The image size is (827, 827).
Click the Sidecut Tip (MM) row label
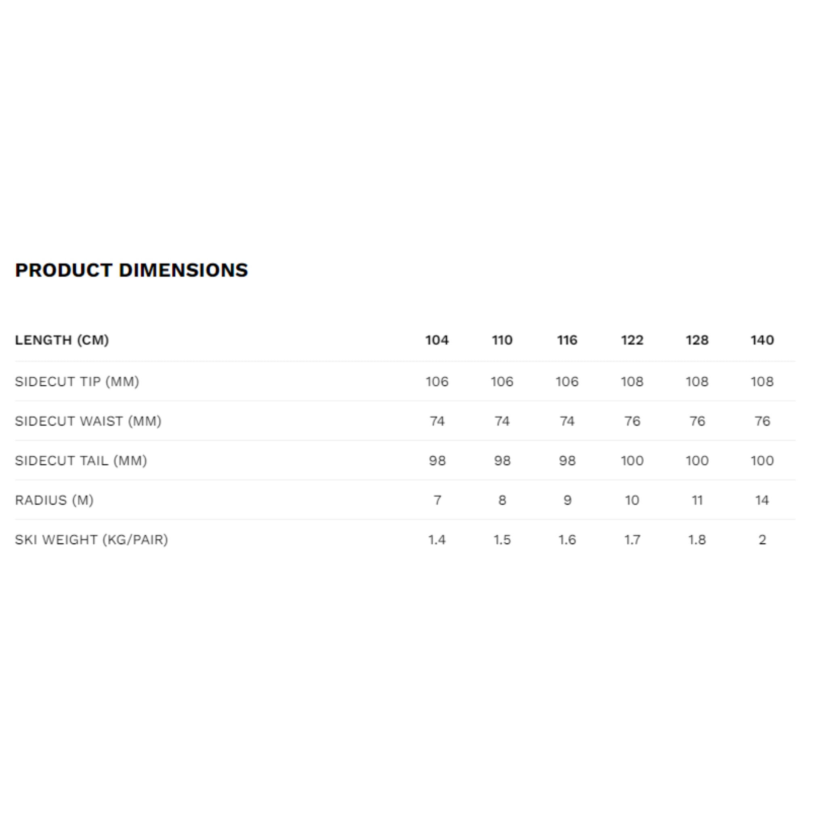click(x=77, y=381)
